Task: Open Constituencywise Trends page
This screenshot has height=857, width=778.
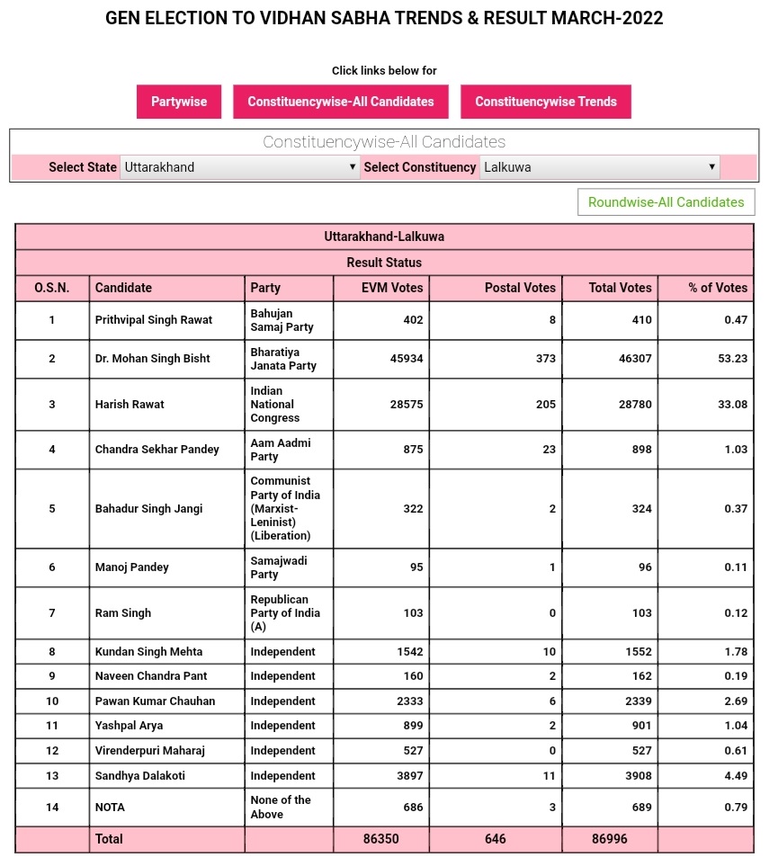Action: point(546,102)
